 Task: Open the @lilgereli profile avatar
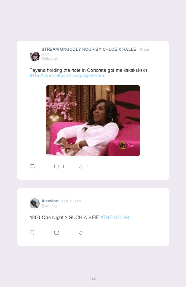coord(35,56)
